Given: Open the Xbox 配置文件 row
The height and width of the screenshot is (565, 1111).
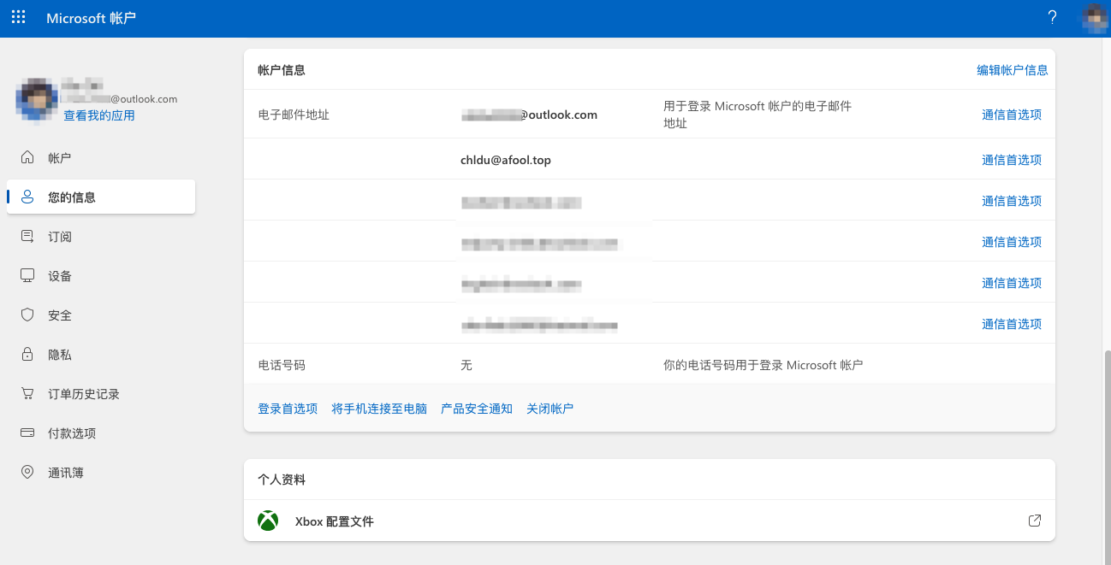Looking at the screenshot, I should coord(650,521).
